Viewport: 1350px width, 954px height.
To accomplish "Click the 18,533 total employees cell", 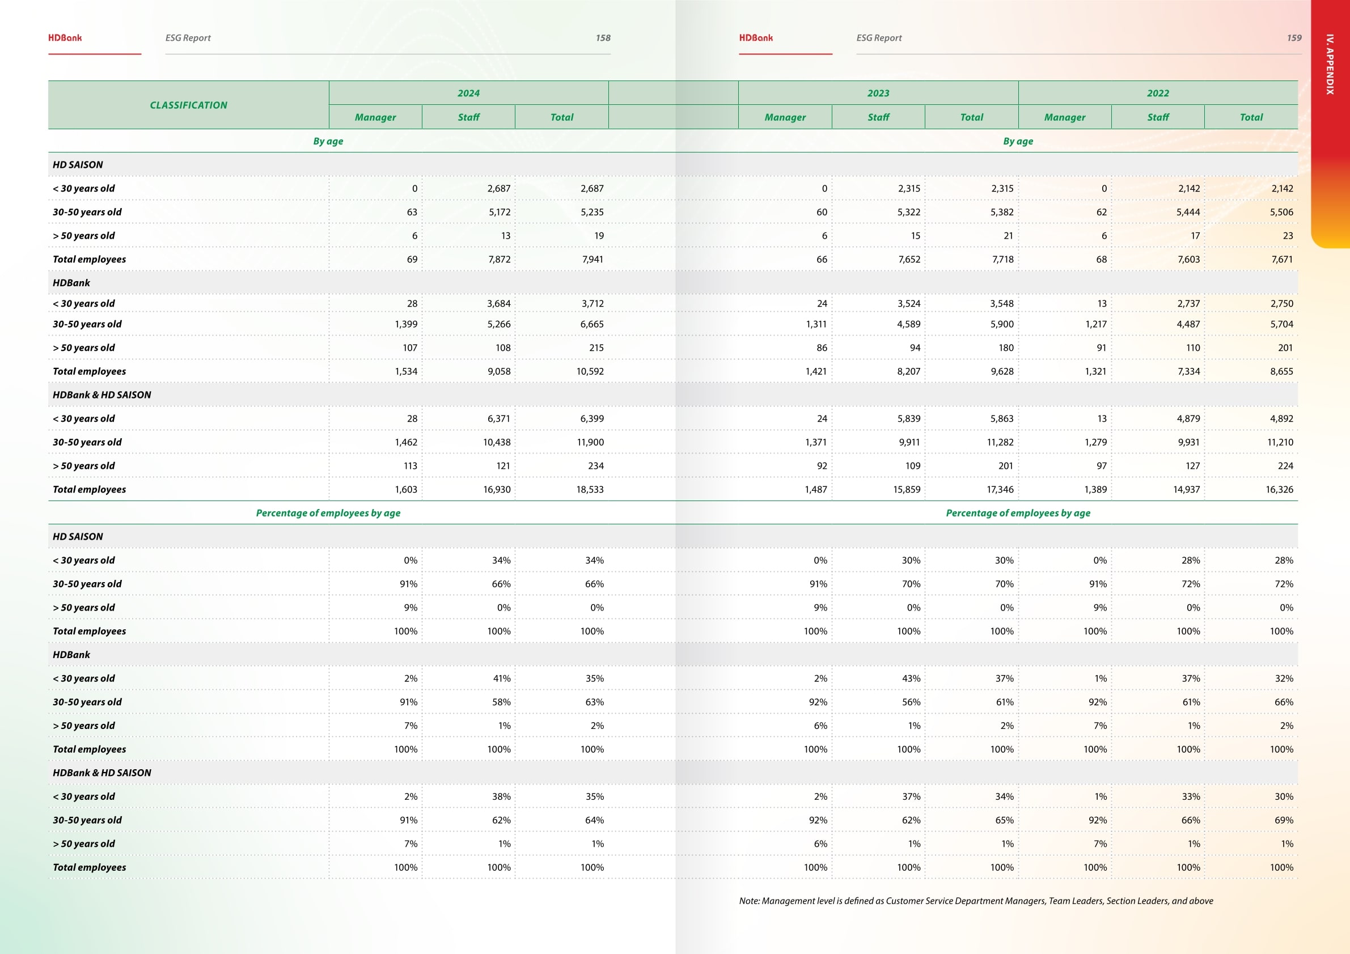I will 590,490.
